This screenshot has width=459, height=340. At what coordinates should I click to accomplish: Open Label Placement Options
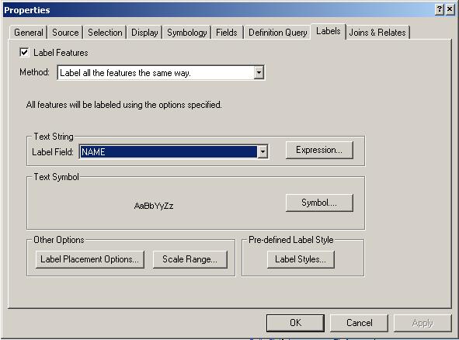[x=89, y=259]
